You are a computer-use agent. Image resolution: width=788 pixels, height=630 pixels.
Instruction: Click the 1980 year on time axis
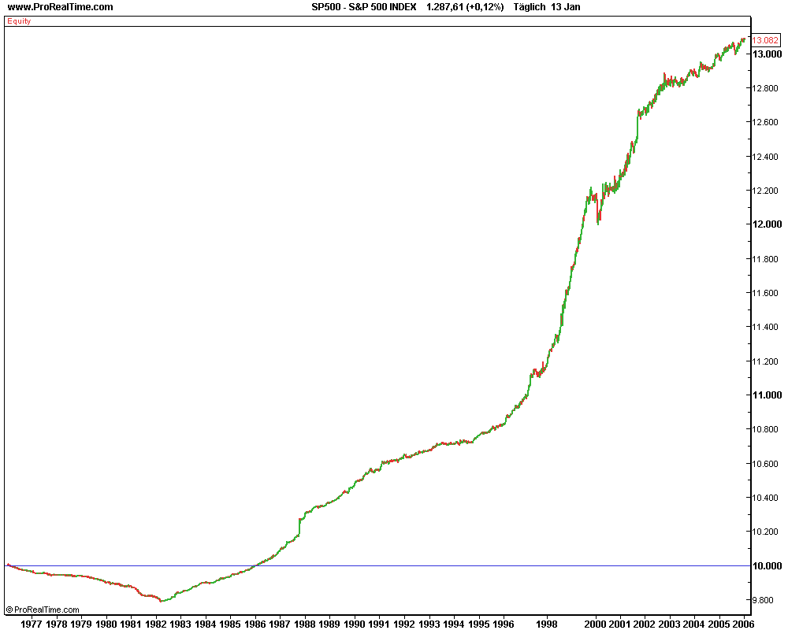106,624
